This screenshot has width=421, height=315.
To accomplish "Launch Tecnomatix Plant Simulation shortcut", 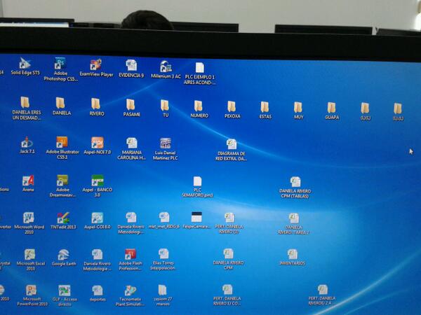I will (130, 295).
